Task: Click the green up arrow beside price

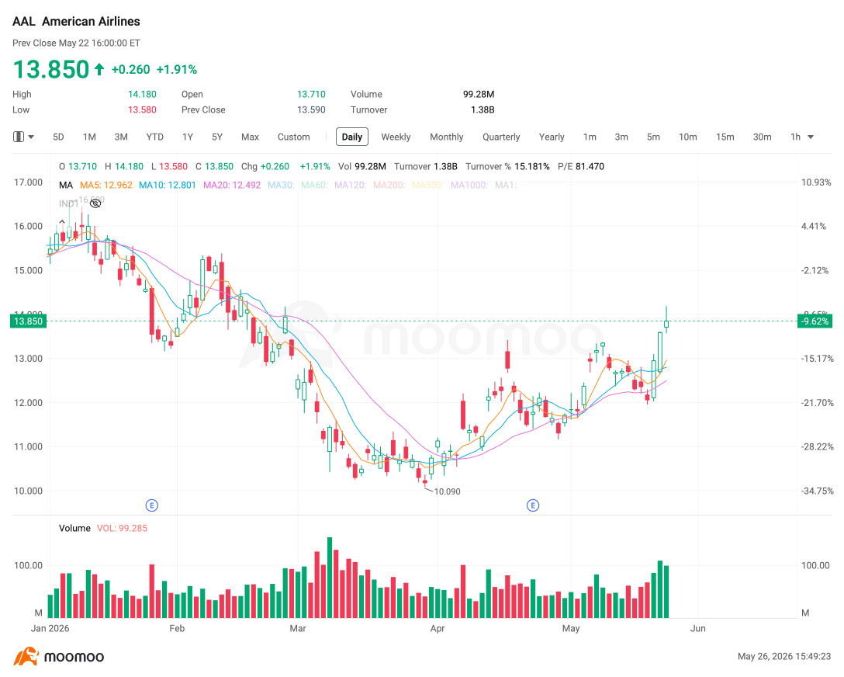Action: [x=99, y=69]
